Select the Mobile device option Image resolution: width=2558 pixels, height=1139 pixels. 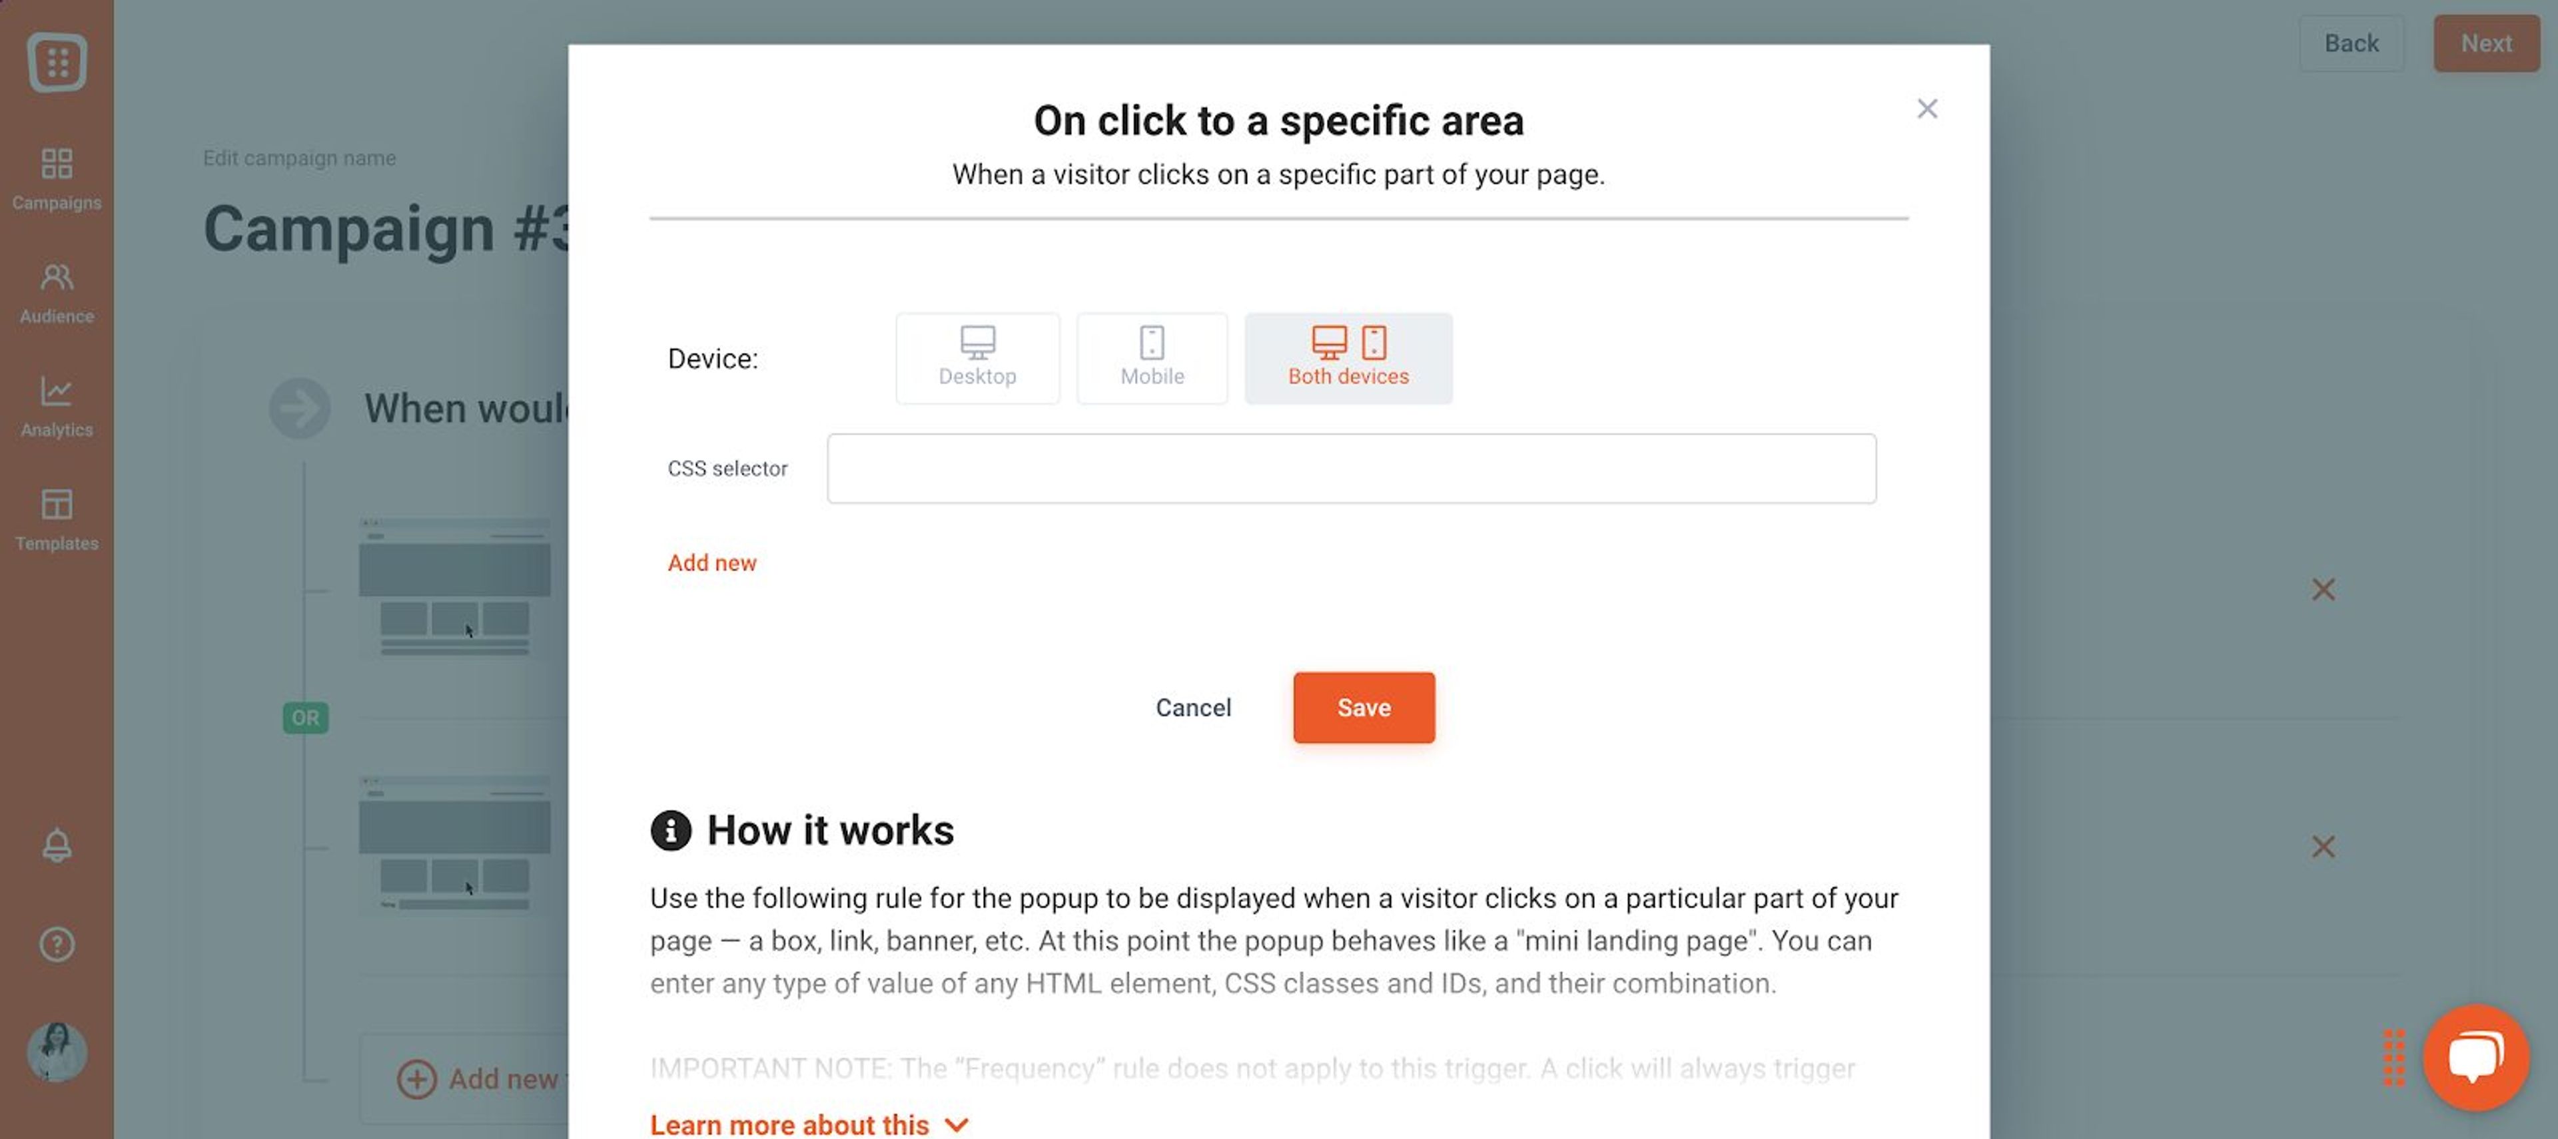1152,358
